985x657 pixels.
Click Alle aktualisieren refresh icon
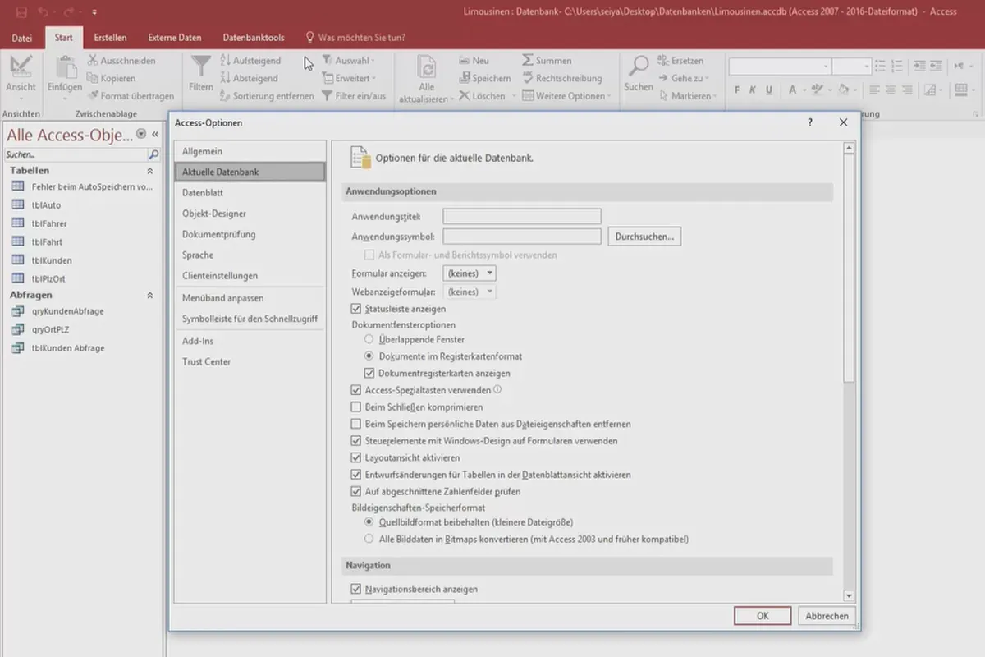(426, 67)
